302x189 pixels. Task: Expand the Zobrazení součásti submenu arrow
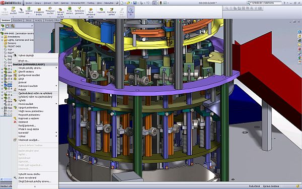tap(56, 86)
